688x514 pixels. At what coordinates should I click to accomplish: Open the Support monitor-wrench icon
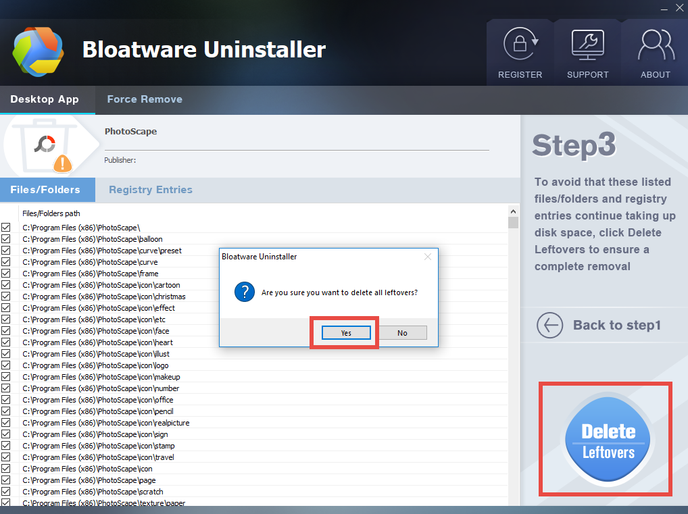pyautogui.click(x=587, y=45)
